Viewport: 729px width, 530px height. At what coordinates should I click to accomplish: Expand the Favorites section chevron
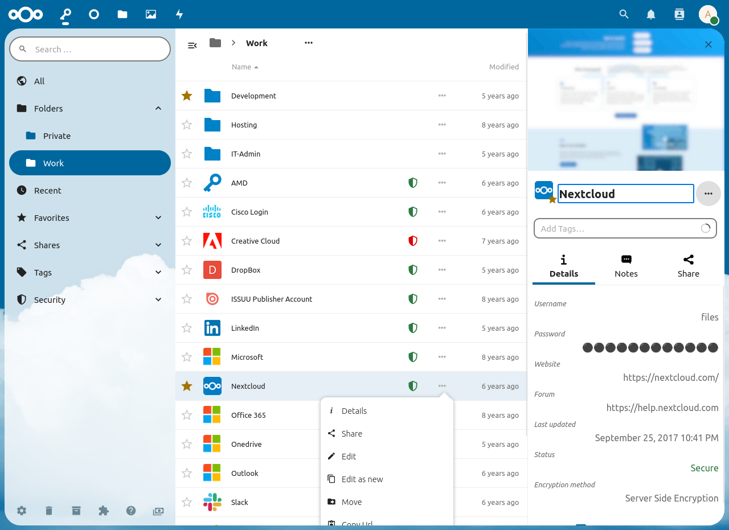point(158,217)
